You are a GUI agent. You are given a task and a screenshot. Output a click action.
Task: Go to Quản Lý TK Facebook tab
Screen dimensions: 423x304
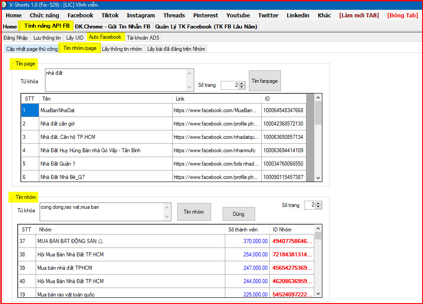point(206,27)
